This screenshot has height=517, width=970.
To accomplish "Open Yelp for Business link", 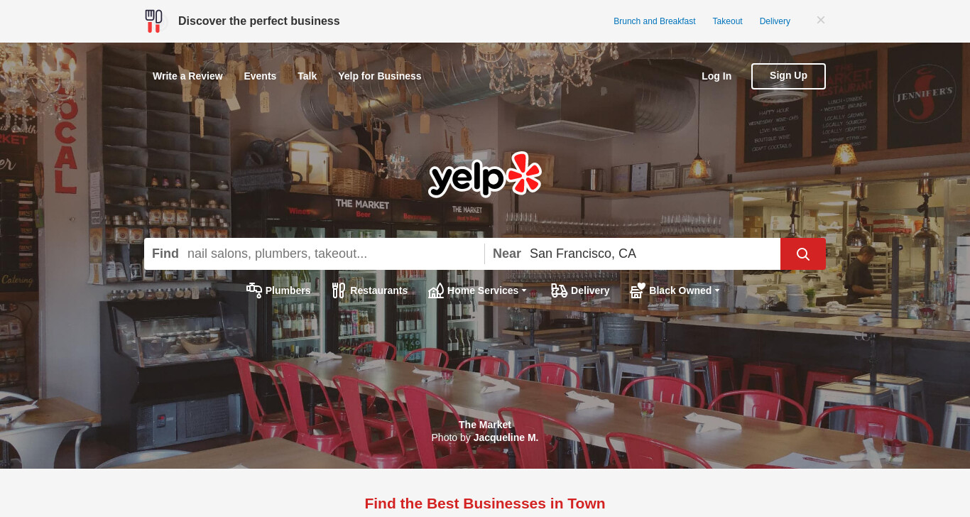I will [x=380, y=76].
